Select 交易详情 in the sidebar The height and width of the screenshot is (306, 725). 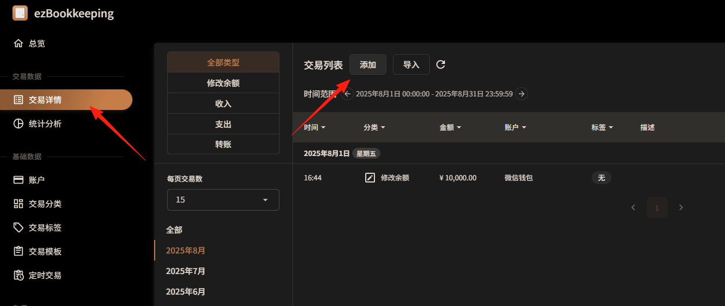tap(66, 100)
